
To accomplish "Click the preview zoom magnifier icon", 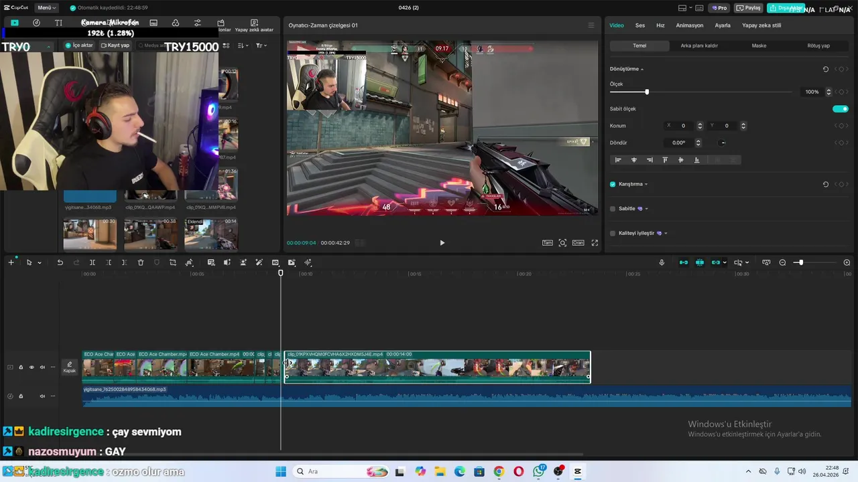I will pos(562,243).
